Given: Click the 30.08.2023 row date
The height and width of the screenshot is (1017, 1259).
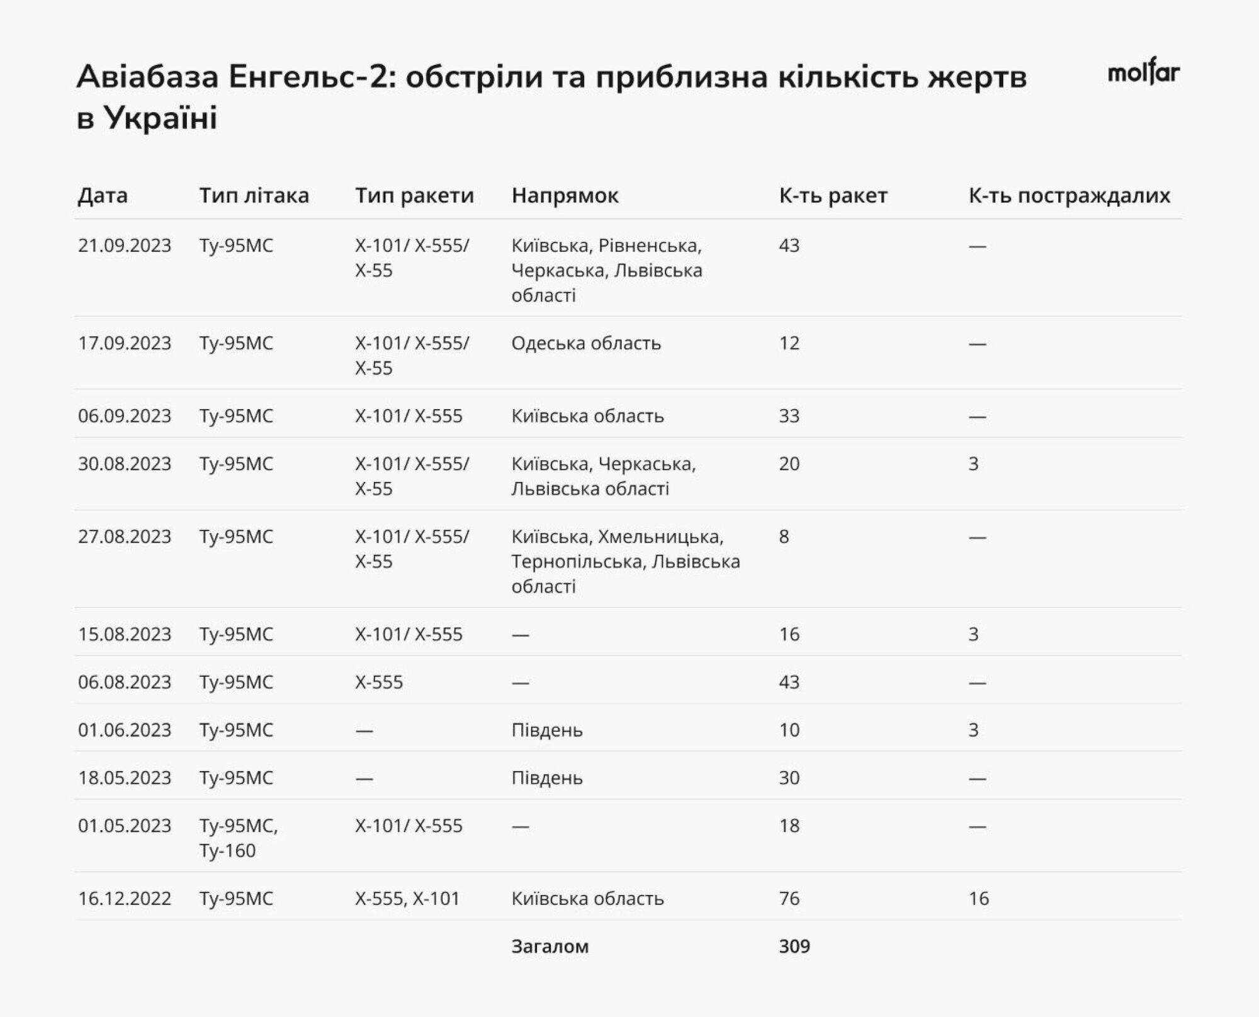Looking at the screenshot, I should point(125,464).
